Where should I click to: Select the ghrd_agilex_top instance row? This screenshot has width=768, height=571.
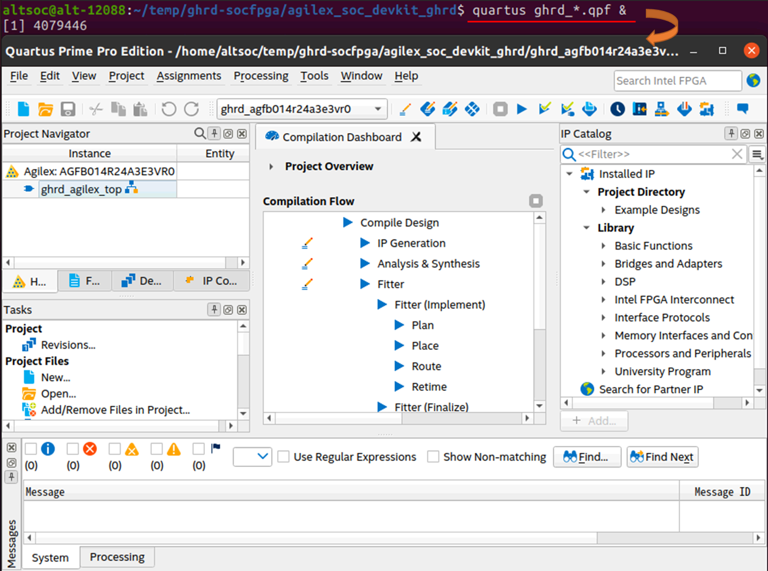point(89,189)
